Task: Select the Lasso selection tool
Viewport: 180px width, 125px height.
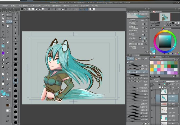Action: [x=3, y=29]
